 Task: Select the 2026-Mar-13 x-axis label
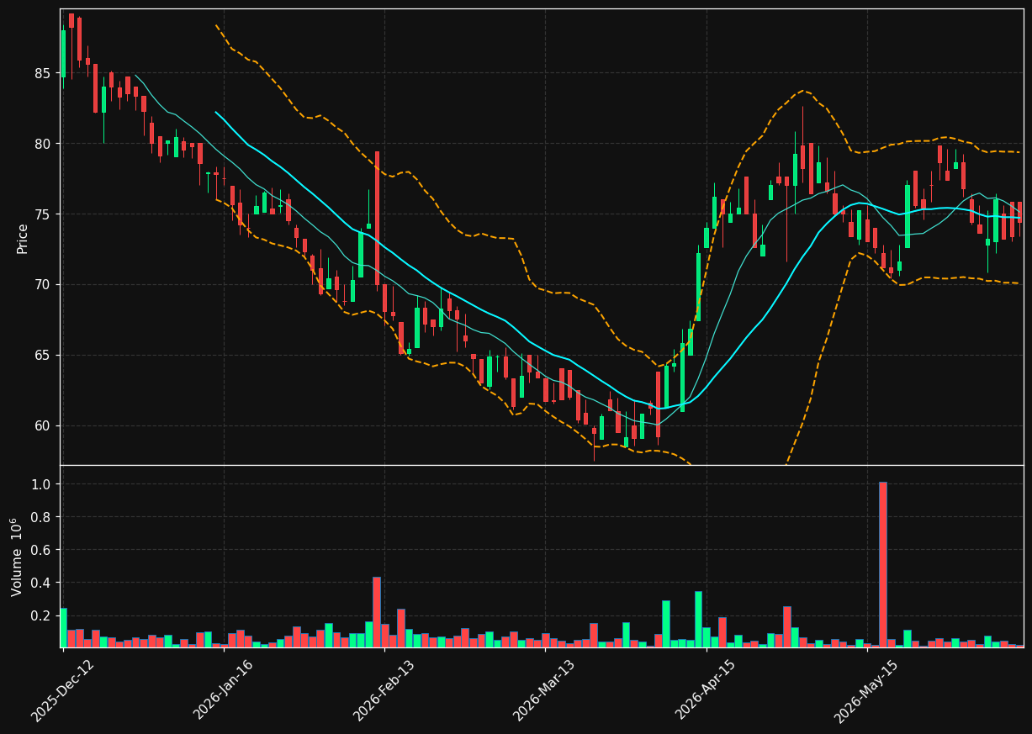(544, 690)
